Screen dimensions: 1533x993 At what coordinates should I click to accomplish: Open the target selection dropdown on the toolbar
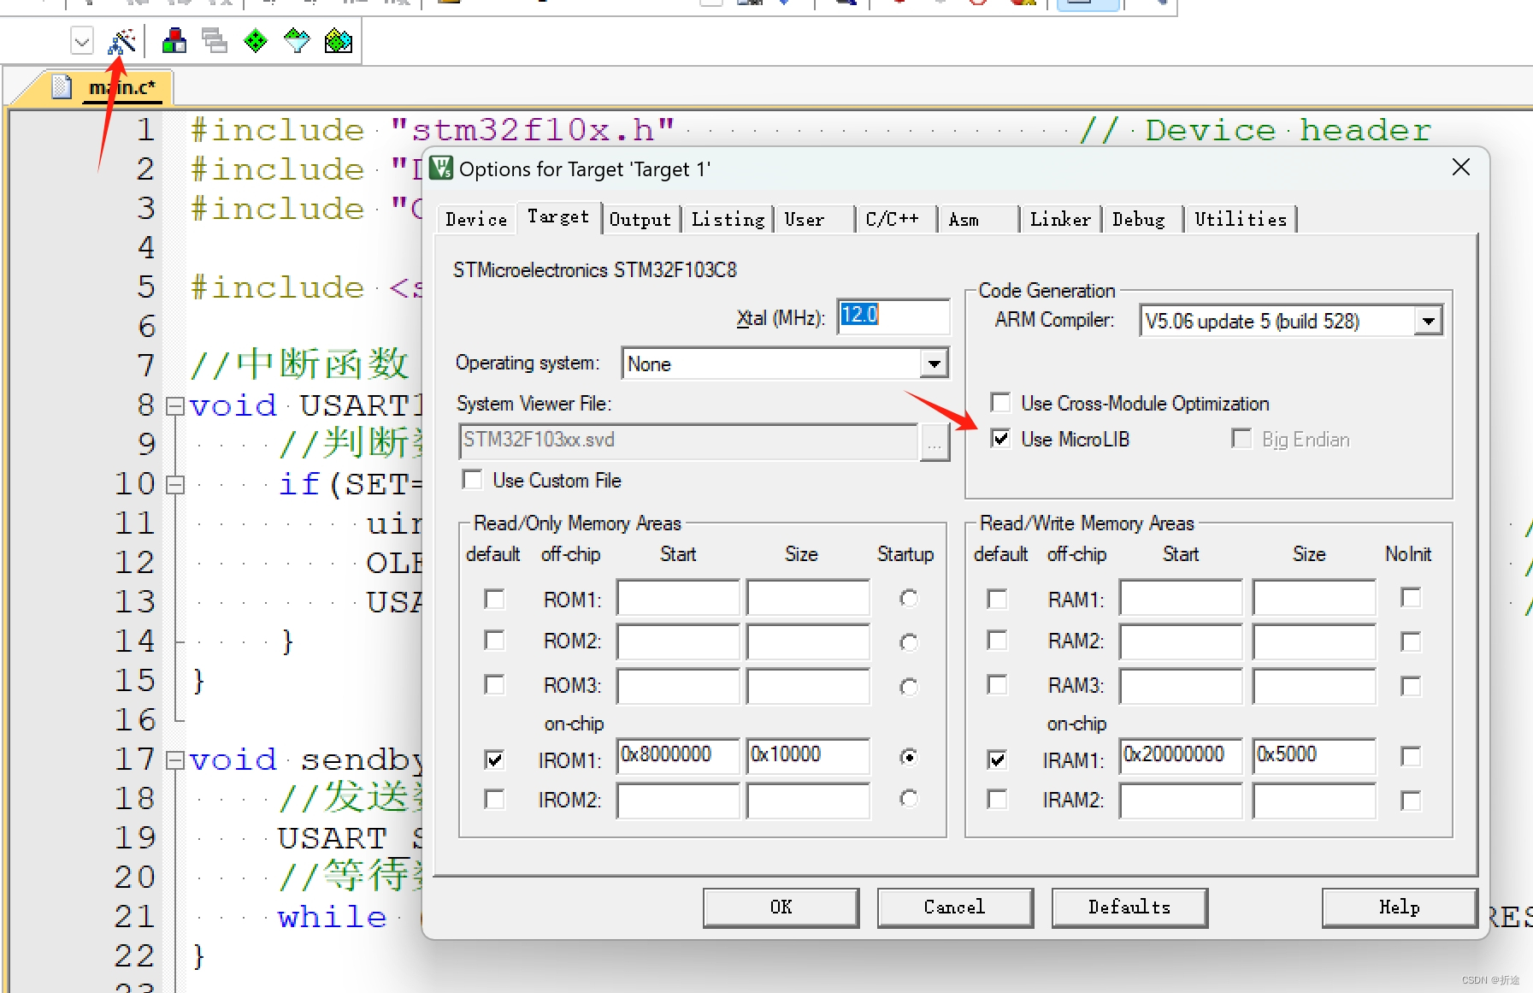[x=82, y=40]
